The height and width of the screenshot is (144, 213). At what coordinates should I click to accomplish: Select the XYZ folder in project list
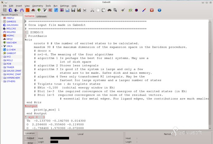[8, 57]
